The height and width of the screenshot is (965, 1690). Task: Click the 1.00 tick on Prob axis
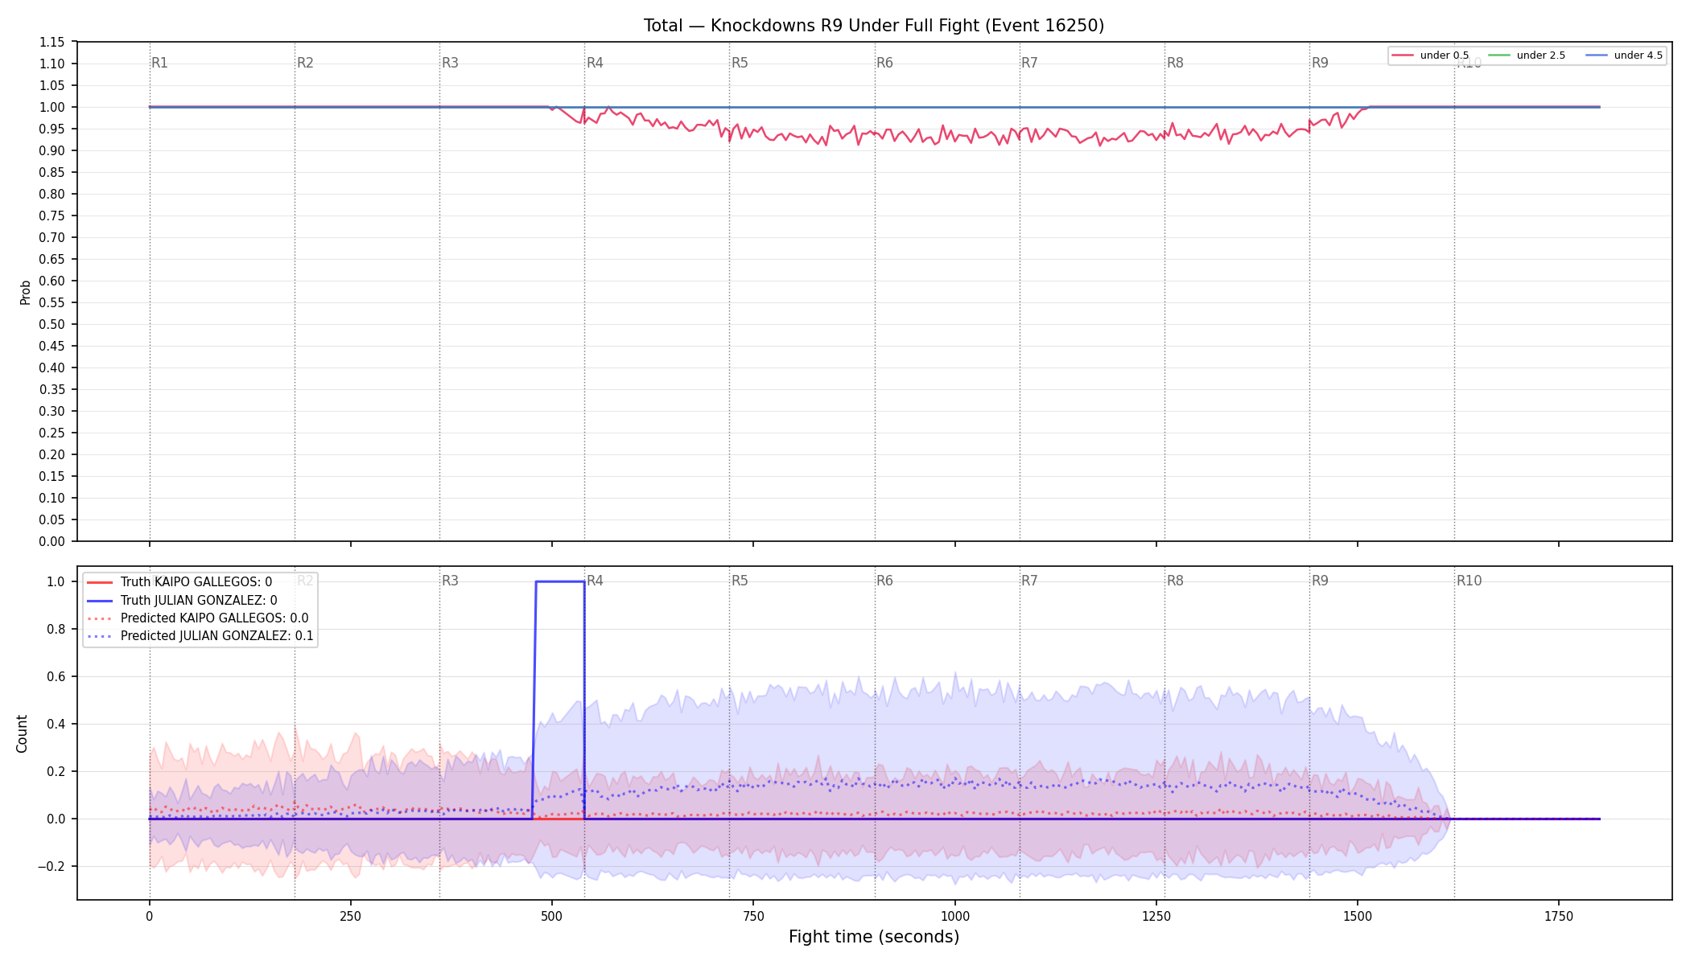pos(52,107)
